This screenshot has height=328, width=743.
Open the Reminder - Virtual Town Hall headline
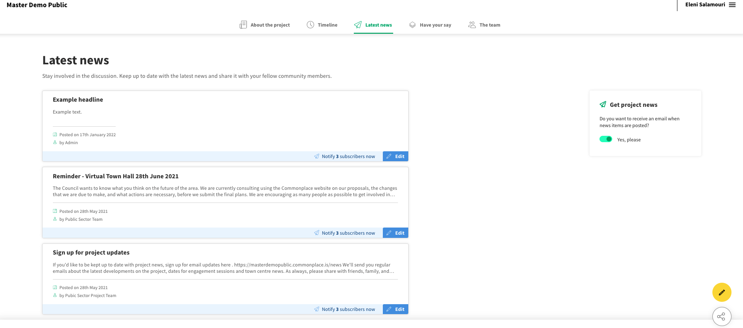point(115,176)
